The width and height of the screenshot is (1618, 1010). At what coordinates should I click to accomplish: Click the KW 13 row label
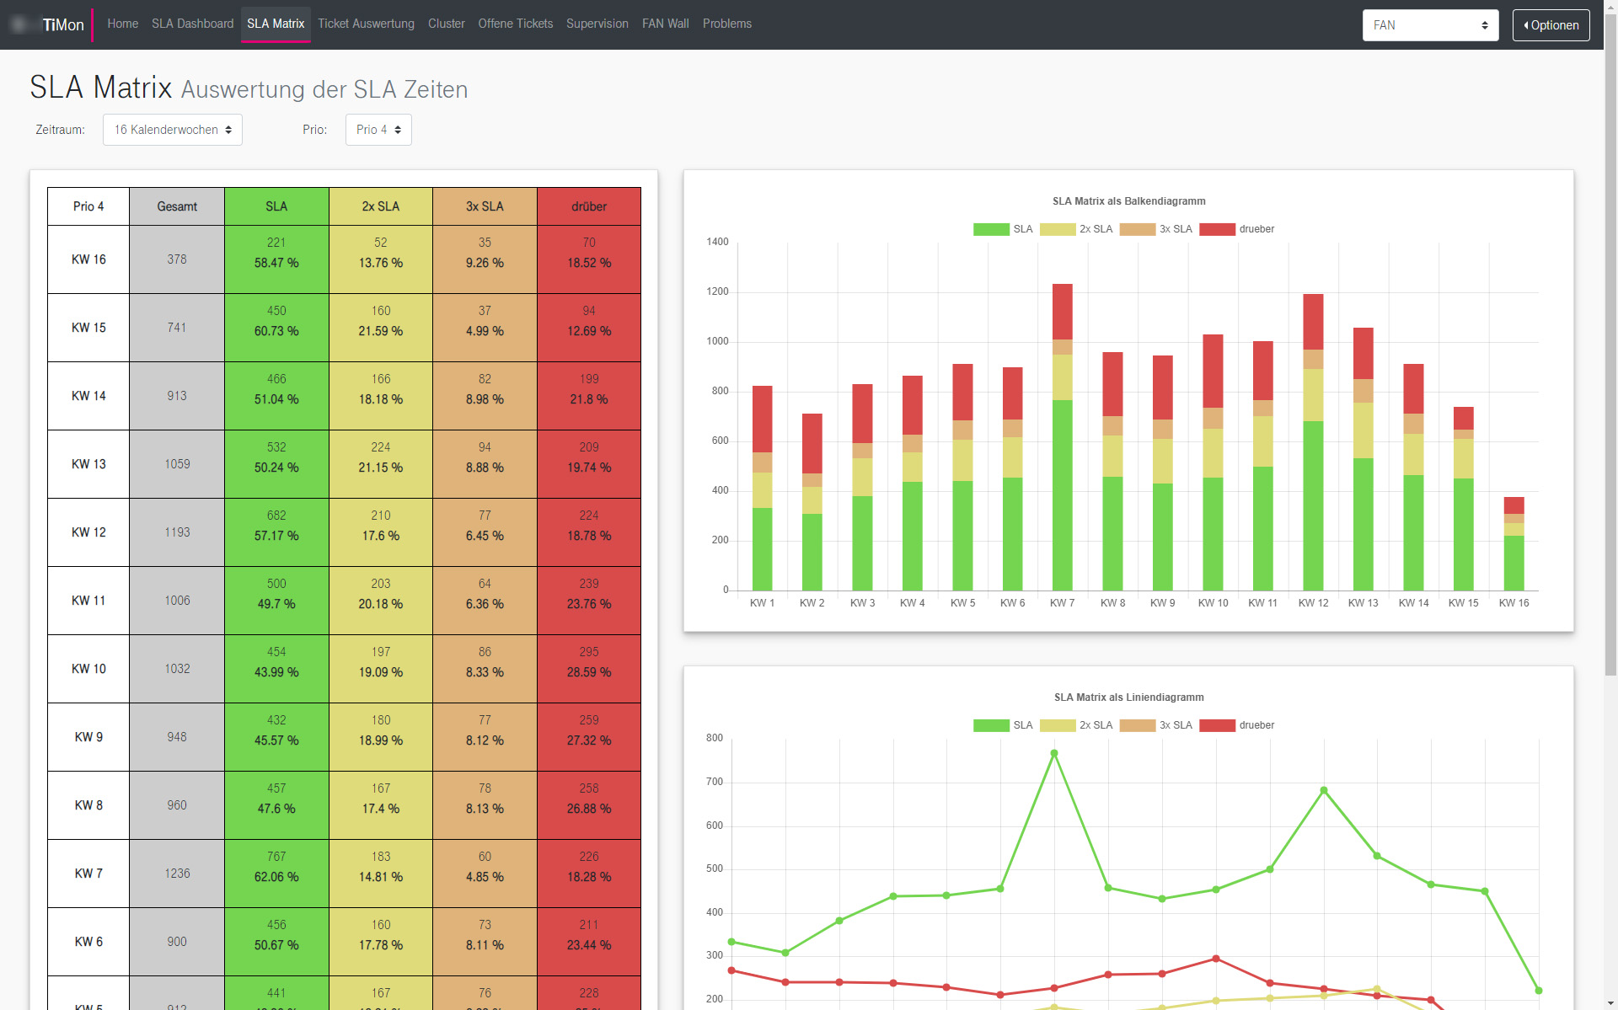pyautogui.click(x=88, y=464)
